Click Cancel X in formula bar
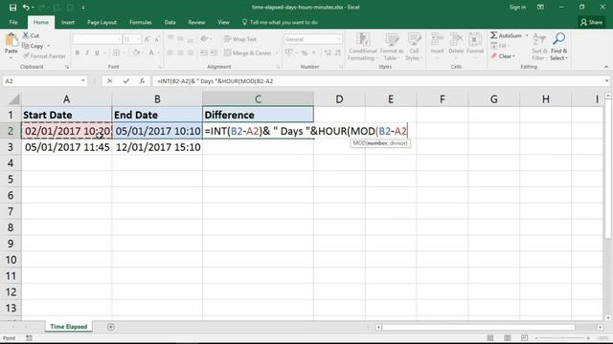The image size is (613, 344). click(x=110, y=81)
